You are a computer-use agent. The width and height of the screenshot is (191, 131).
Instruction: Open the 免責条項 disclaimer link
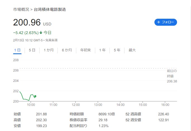[51, 40]
